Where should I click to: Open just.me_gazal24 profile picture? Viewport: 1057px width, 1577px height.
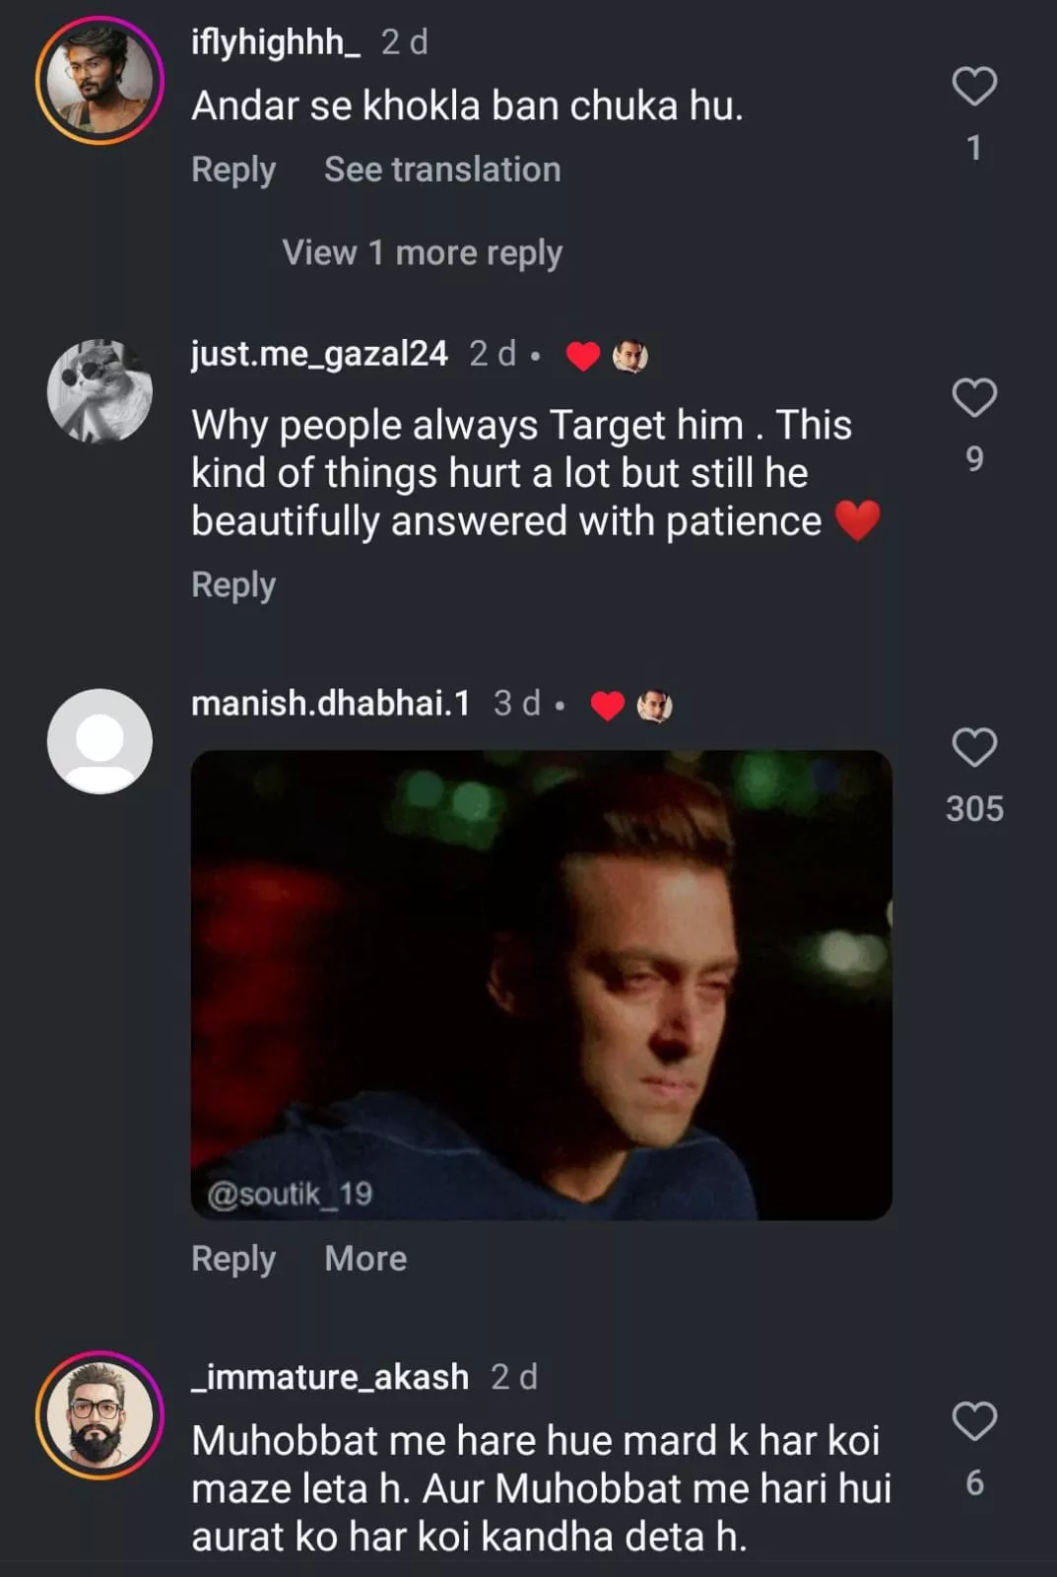[x=99, y=391]
